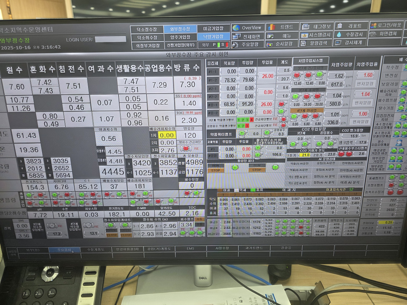Select the 신평가압장(와부) site button
The image size is (407, 305).
click(x=180, y=45)
